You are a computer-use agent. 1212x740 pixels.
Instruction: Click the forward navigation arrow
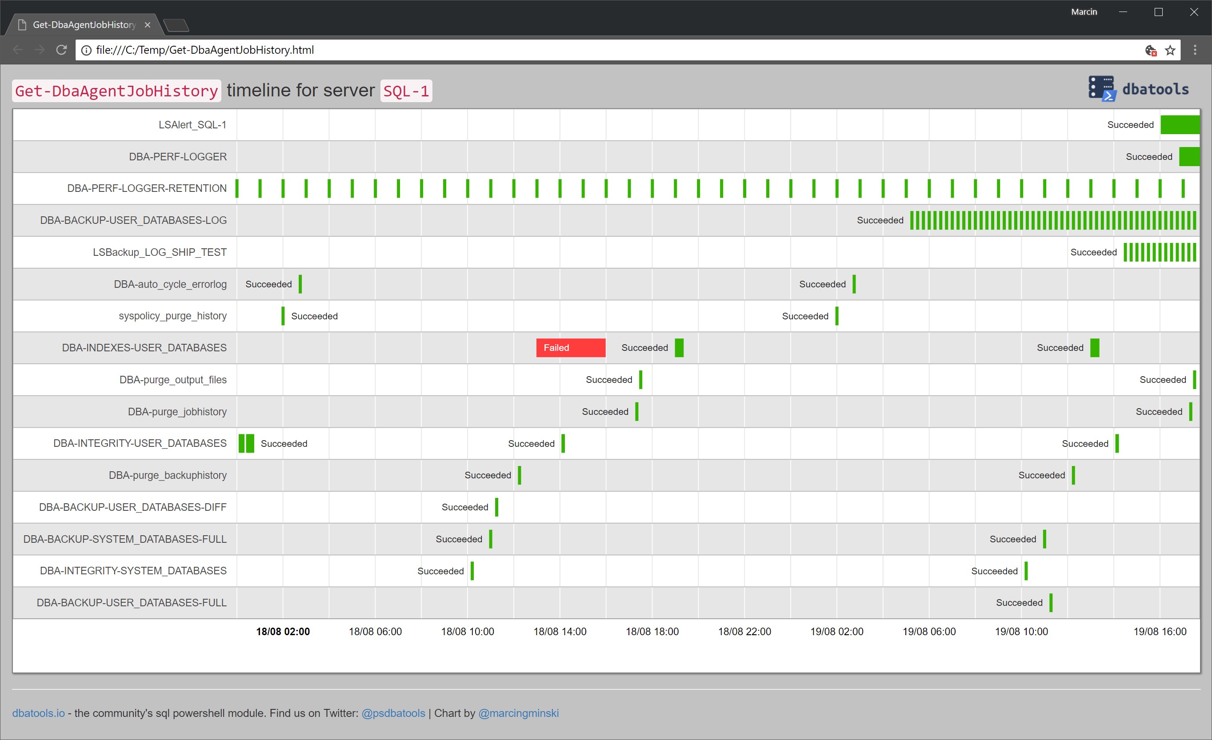40,50
